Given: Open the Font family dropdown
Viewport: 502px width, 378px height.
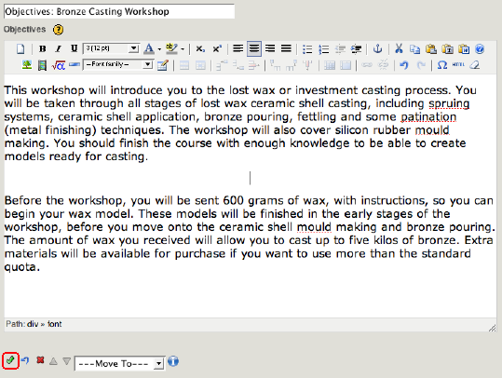Looking at the screenshot, I should [x=117, y=64].
